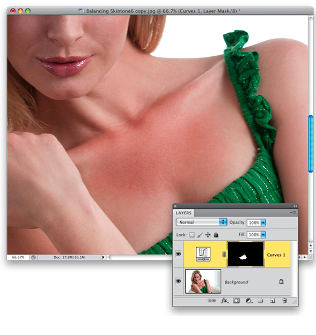Click the Fill label
Screen dimensions: 316x335
pyautogui.click(x=242, y=234)
